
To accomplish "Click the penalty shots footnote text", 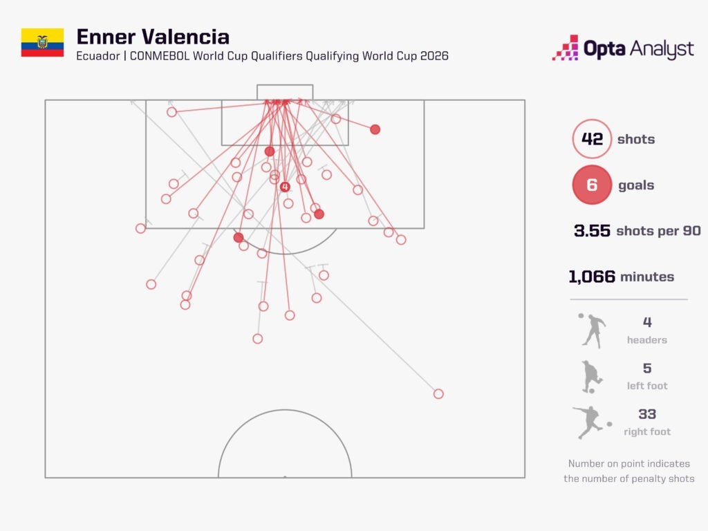I will (629, 471).
